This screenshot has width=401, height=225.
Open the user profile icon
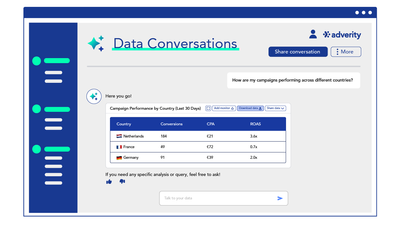tap(313, 34)
